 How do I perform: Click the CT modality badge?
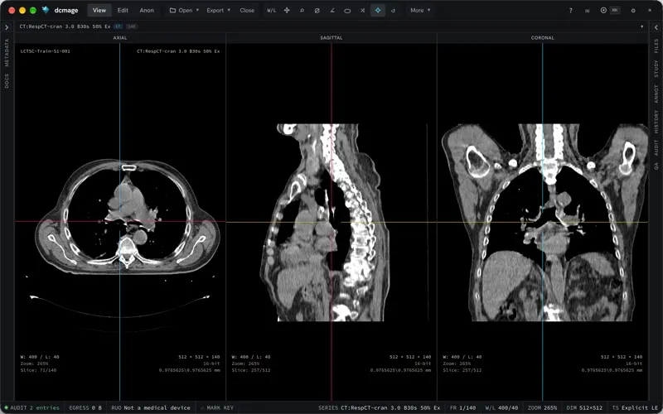click(118, 26)
